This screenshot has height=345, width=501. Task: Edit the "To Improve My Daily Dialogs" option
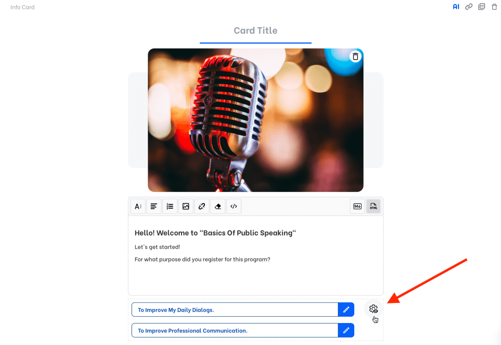tap(346, 310)
